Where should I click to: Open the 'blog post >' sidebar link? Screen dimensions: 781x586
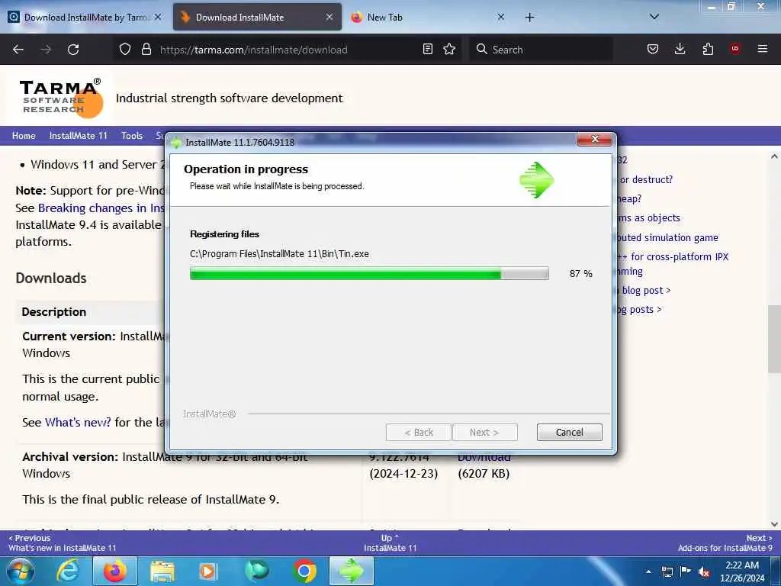point(646,290)
